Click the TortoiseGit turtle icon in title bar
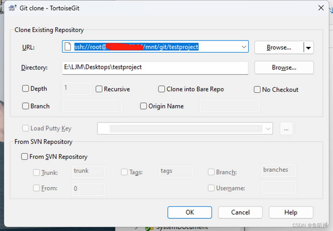The image size is (333, 231). click(12, 8)
